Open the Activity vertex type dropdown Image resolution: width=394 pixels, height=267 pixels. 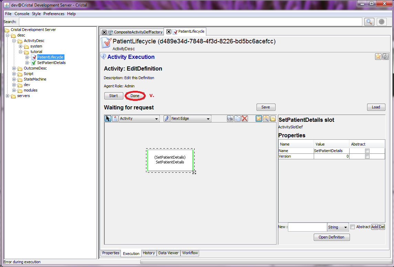pyautogui.click(x=139, y=118)
